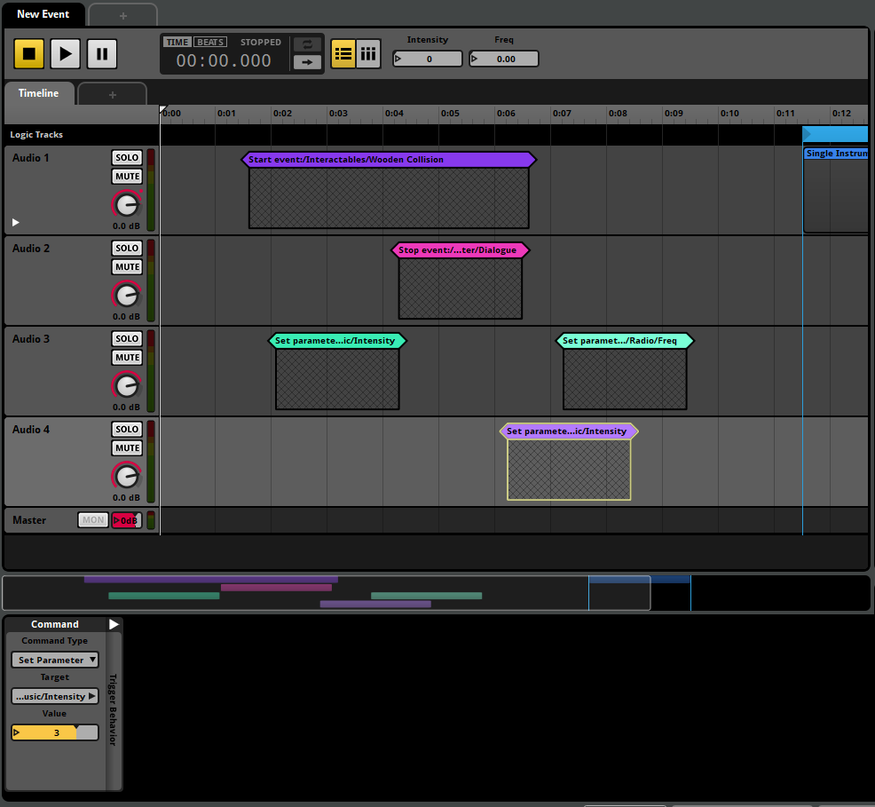
Task: Toggle Solo on Audio 4 track
Action: (x=127, y=430)
